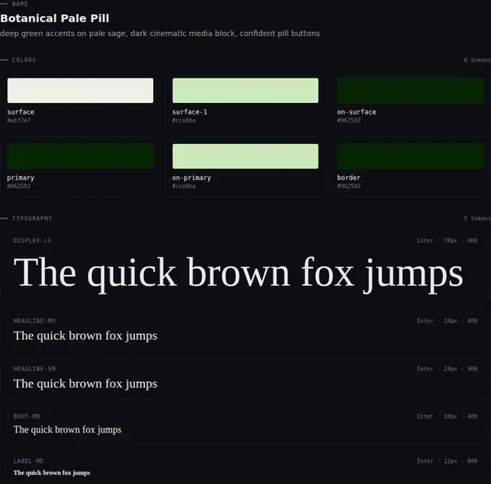The image size is (491, 484).
Task: Click the BODY-MD sample sentence
Action: point(67,430)
